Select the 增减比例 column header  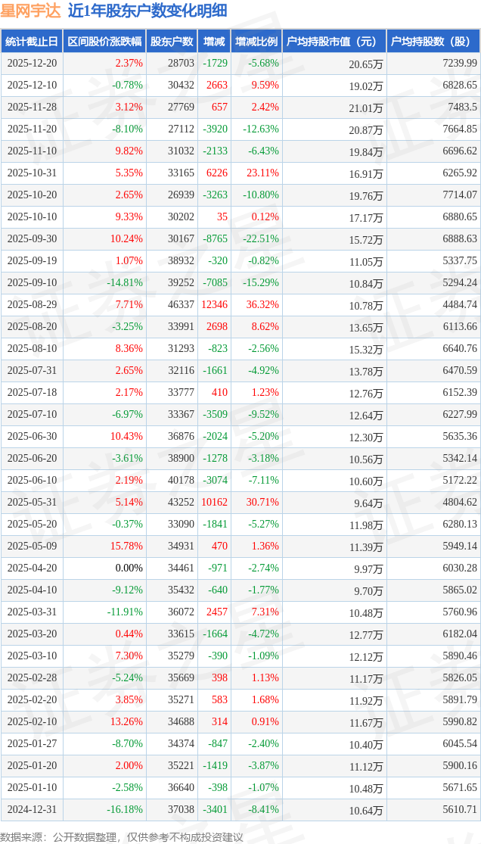(x=256, y=42)
